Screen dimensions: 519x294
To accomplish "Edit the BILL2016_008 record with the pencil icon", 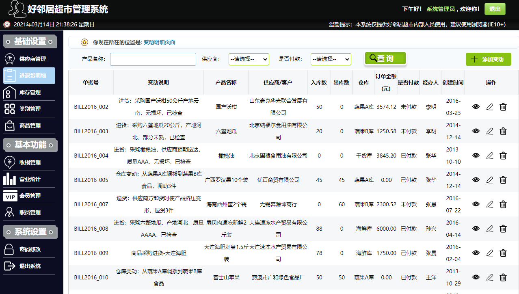I will (490, 229).
